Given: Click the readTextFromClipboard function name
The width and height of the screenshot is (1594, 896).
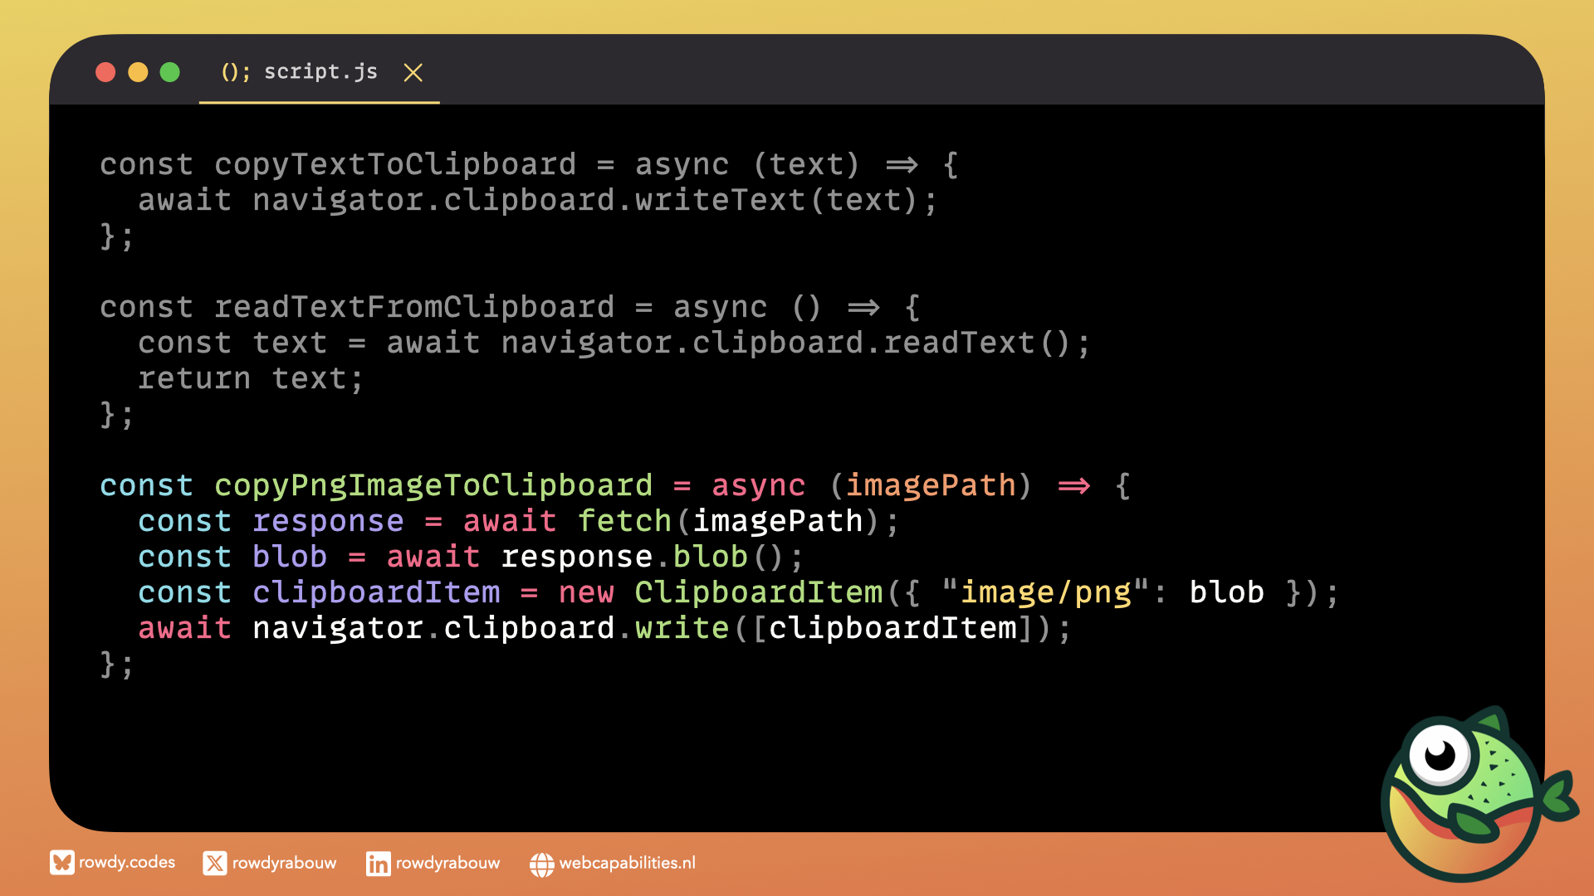Looking at the screenshot, I should pyautogui.click(x=414, y=307).
